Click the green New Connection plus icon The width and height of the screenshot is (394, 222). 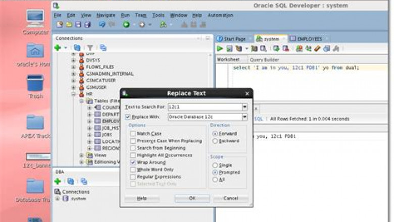click(58, 47)
